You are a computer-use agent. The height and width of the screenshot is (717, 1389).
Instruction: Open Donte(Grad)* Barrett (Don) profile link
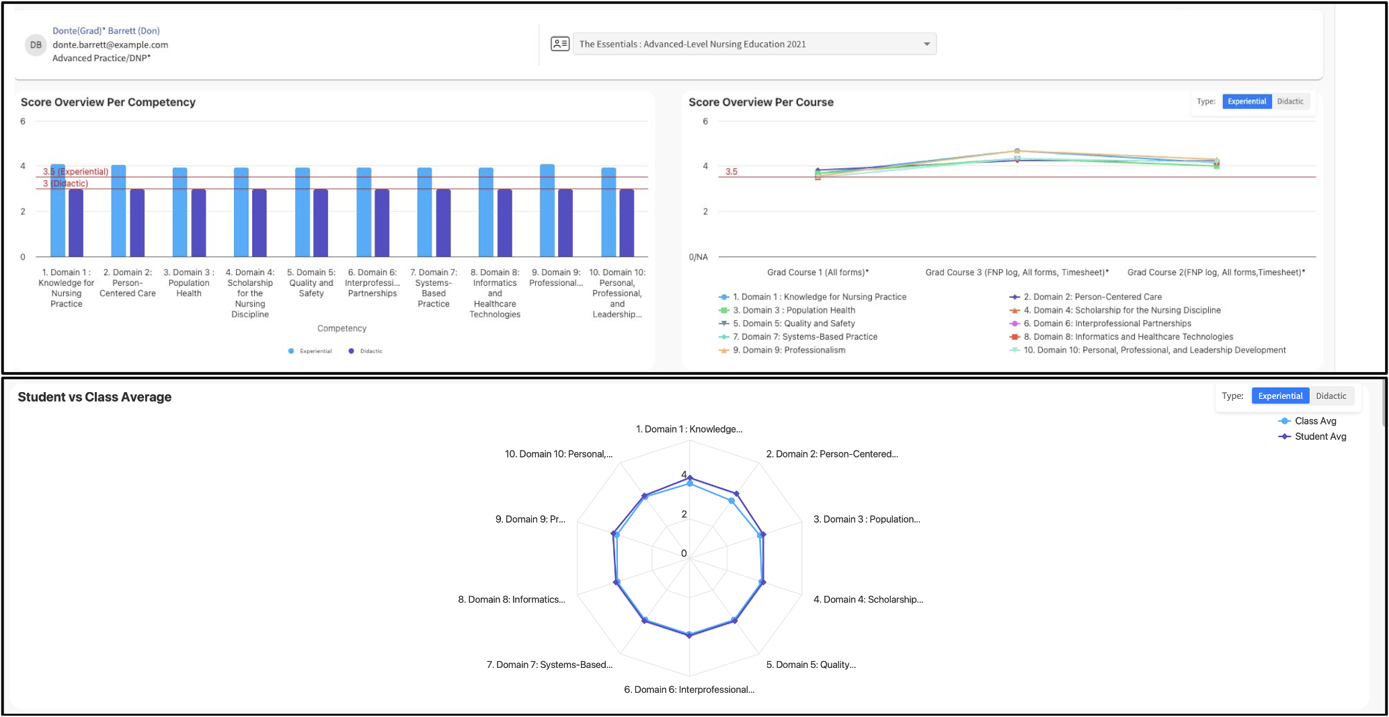point(106,31)
